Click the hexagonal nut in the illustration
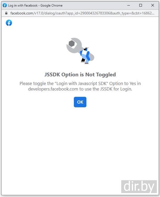Image resolution: width=160 pixels, height=197 pixels. (72, 44)
